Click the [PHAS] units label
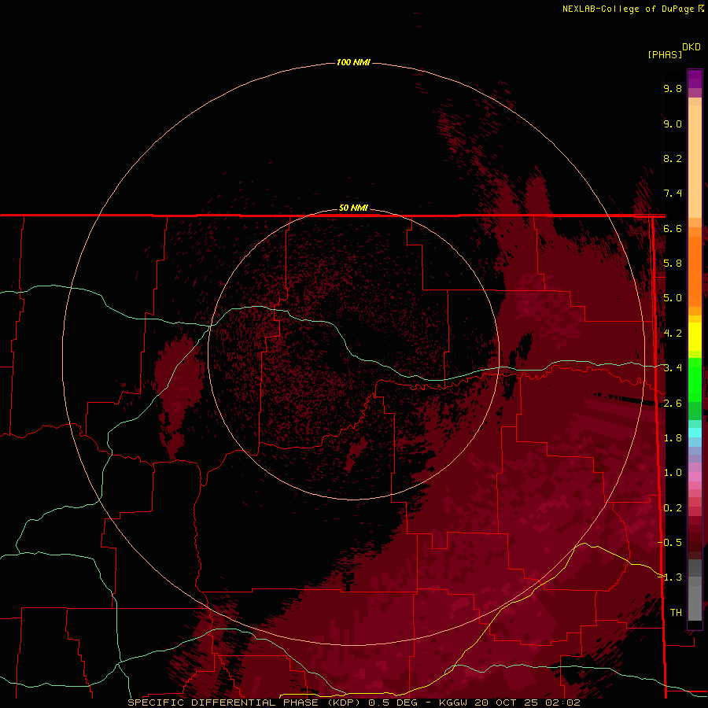 click(x=665, y=55)
